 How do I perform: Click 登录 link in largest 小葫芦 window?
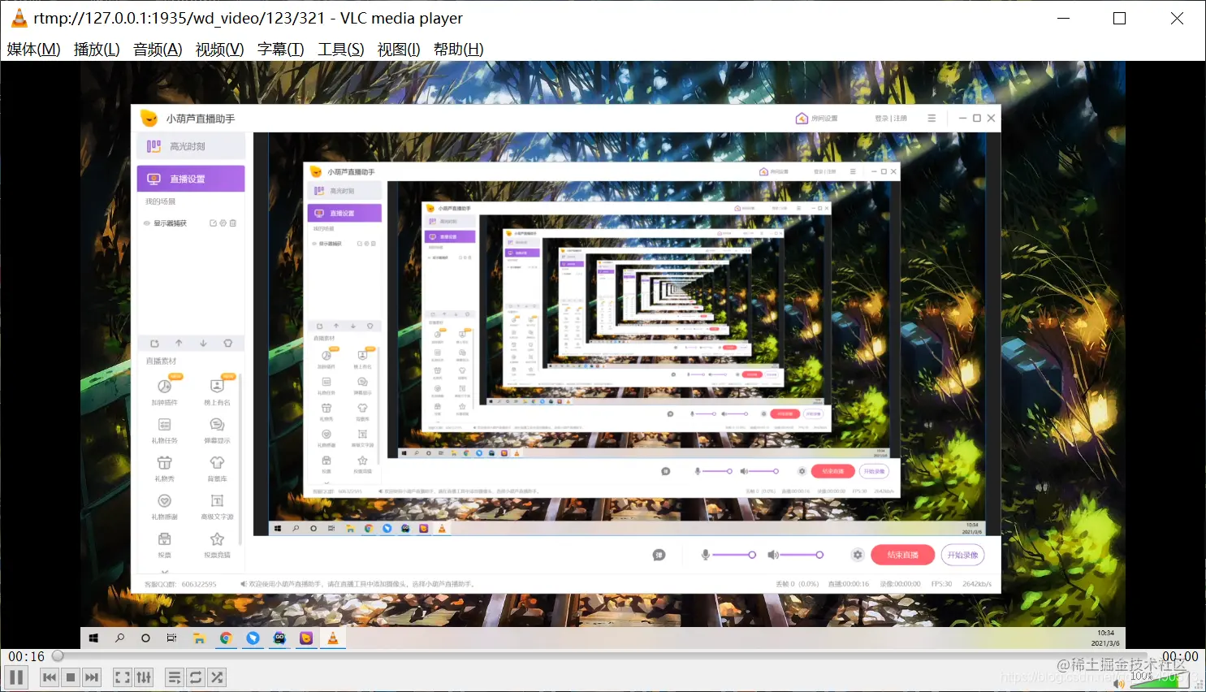(882, 119)
